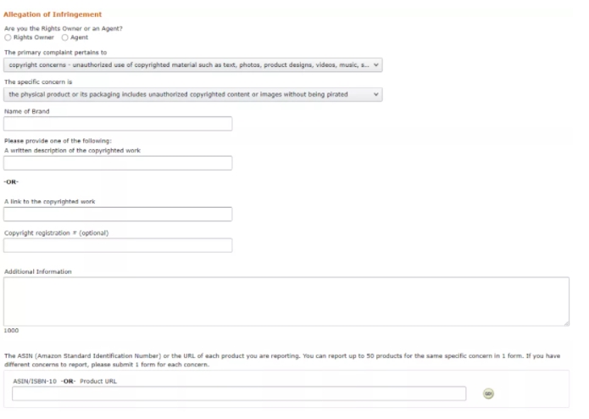589x419 pixels.
Task: Focus the ASIN or Product URL input
Action: tap(238, 394)
